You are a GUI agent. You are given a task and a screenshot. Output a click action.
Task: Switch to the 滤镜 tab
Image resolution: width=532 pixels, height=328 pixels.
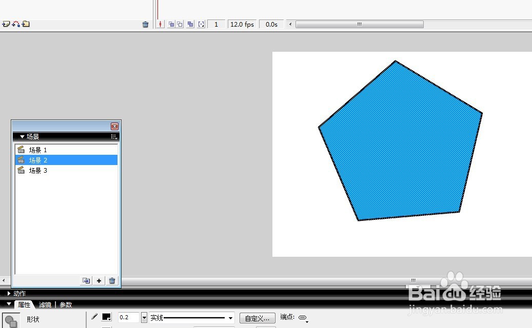point(45,304)
